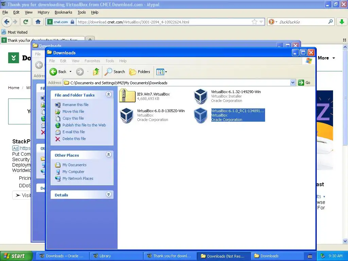The height and width of the screenshot is (261, 348).
Task: Reload the page in Mypal browser
Action: [26, 22]
